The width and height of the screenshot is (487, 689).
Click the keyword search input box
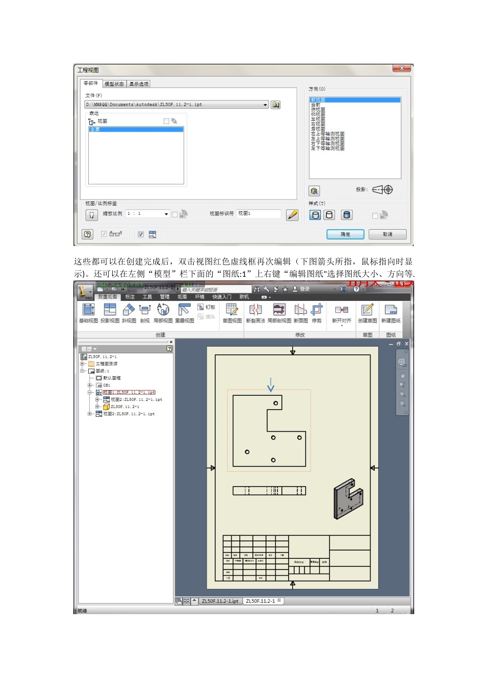pos(216,290)
